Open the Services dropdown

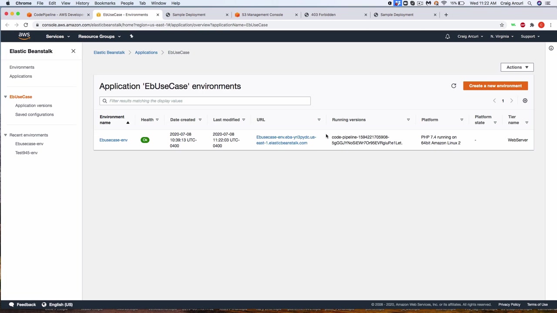click(x=58, y=37)
